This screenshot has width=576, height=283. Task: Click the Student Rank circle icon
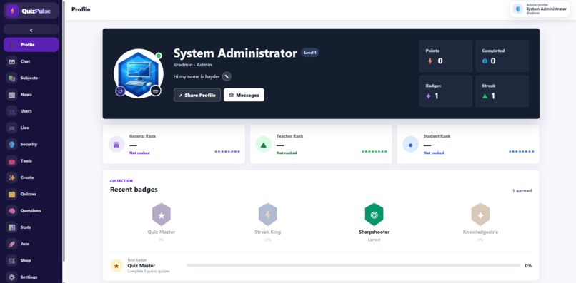[411, 145]
